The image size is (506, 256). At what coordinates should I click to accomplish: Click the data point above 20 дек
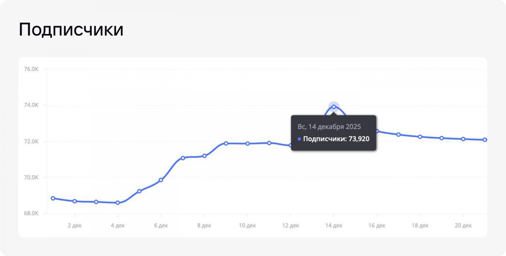463,139
